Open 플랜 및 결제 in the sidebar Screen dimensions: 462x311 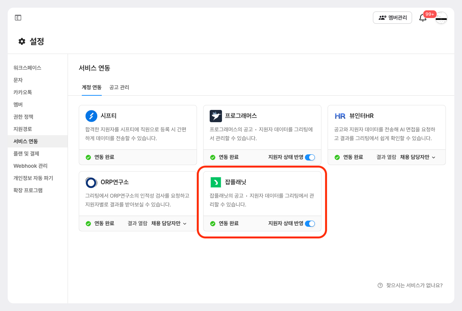(x=26, y=154)
